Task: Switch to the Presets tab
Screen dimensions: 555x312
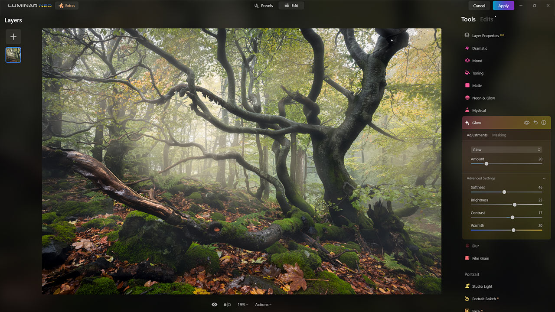Action: coord(264,6)
